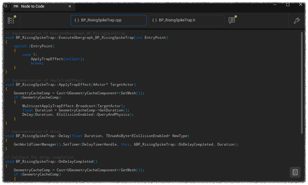This screenshot has height=185, width=308.
Task: Click the "void BP_RisingSpikeTrap::Delay(float Duration" signature line
Action: pos(97,136)
